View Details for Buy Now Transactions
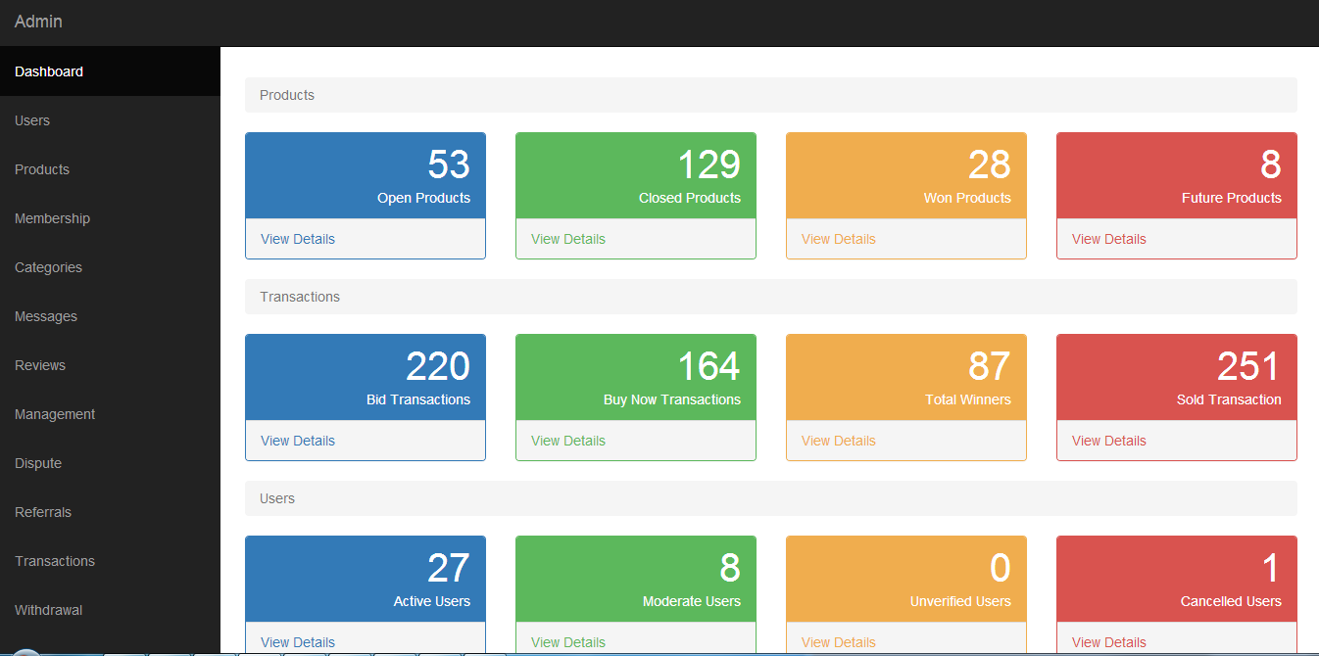Screen dimensions: 1319x656 [x=568, y=441]
